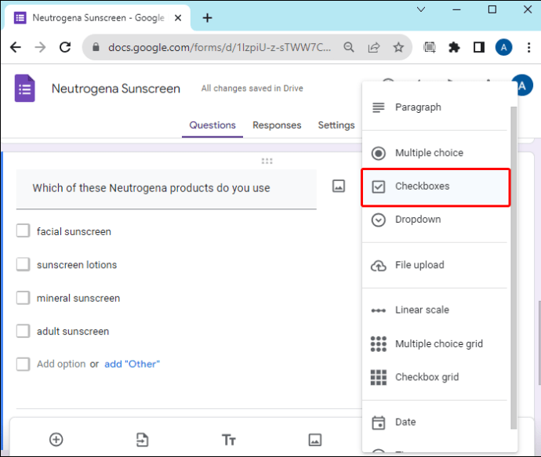Click All changes saved in Drive status
Image resolution: width=541 pixels, height=457 pixels.
(252, 89)
